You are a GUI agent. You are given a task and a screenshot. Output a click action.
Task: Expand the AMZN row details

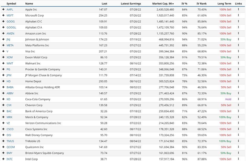[x=3, y=34]
